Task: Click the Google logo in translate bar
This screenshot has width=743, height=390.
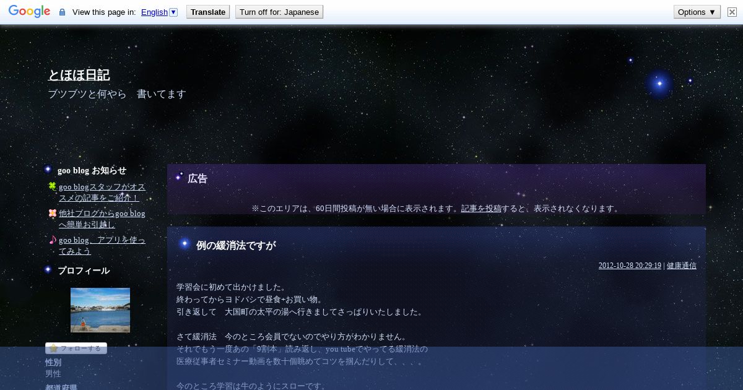Action: pos(29,12)
